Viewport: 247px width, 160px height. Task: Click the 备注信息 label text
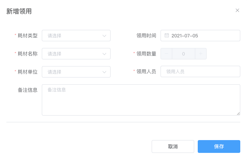[28, 90]
